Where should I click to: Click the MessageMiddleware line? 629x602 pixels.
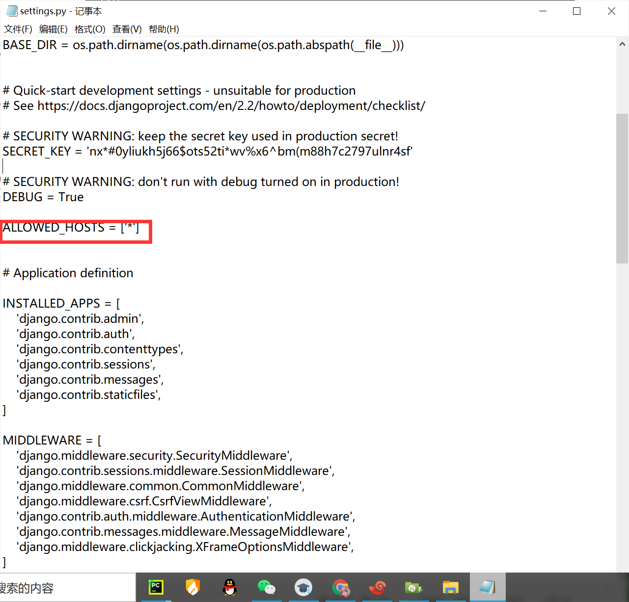(184, 532)
